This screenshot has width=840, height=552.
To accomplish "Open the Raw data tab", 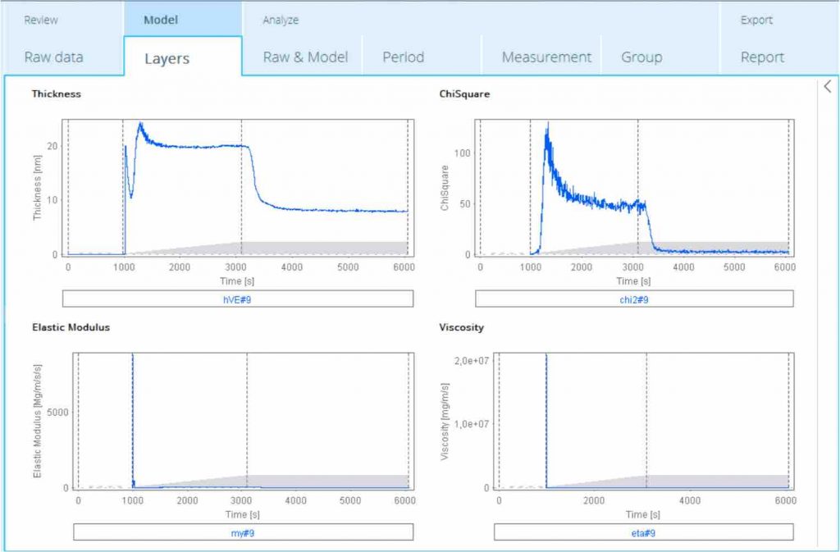I will point(53,57).
